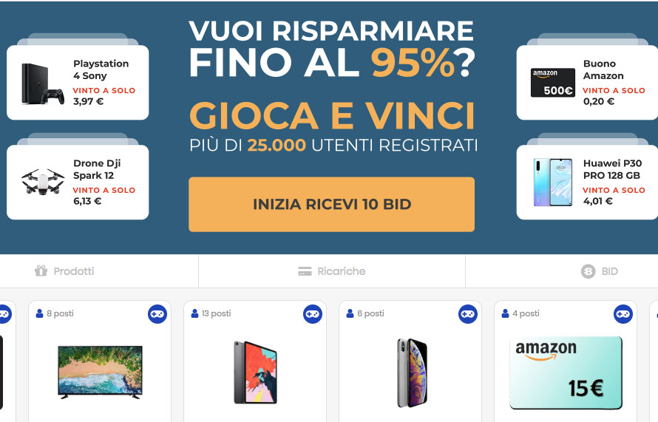Viewport: 658px width, 422px height.
Task: Click the user icon beside 8 posti
Action: pyautogui.click(x=39, y=313)
